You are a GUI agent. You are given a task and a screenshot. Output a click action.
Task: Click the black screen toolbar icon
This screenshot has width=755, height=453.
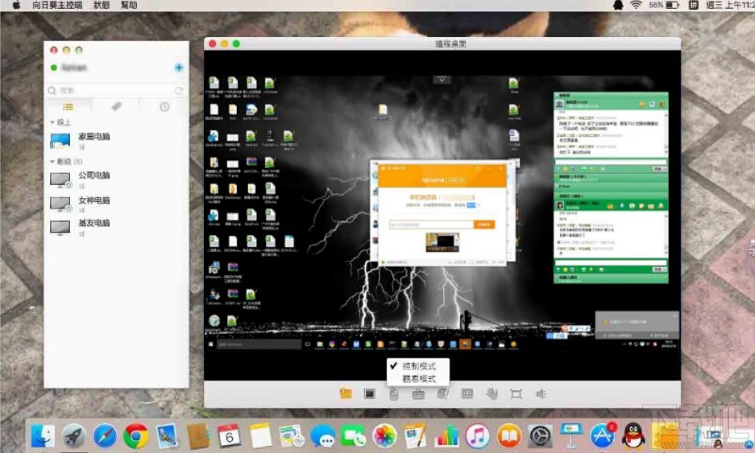(x=369, y=394)
